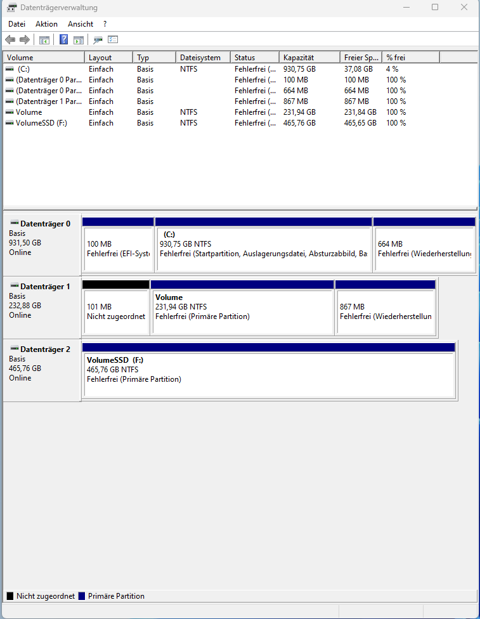Image resolution: width=480 pixels, height=619 pixels.
Task: Click the black Nicht zugeordnet legend swatch
Action: click(x=10, y=596)
